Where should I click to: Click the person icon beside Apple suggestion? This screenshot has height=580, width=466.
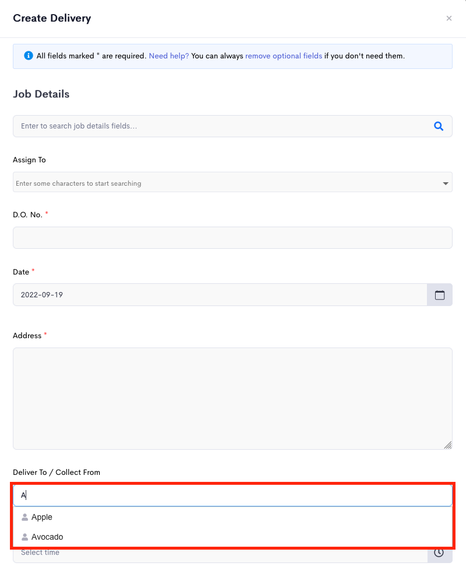[x=24, y=517]
